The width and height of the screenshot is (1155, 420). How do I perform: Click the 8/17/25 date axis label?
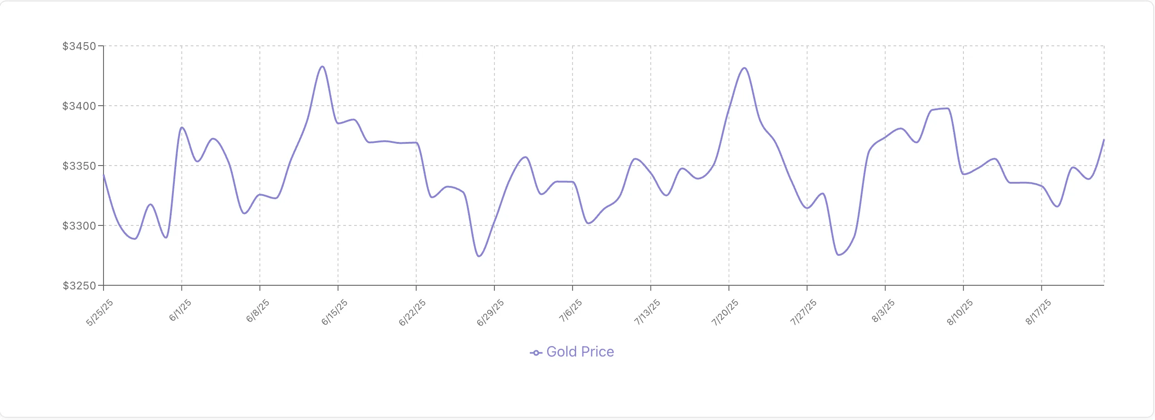coord(1038,312)
